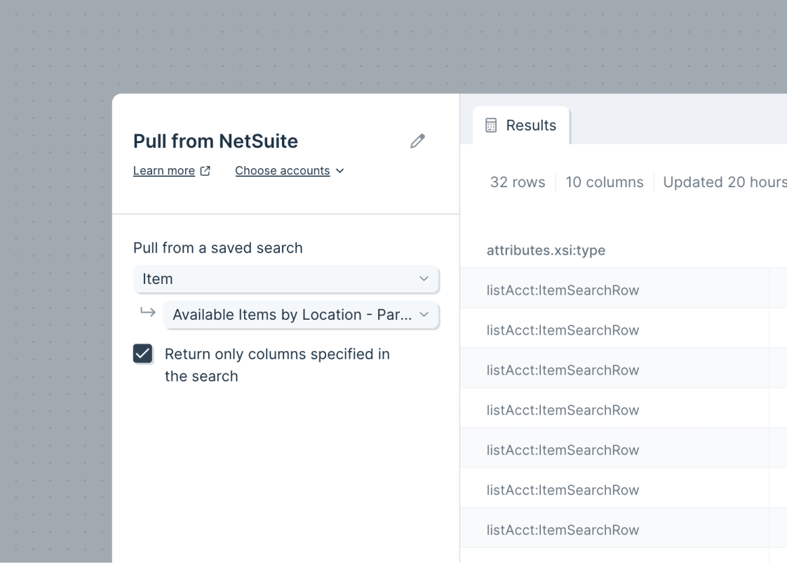Image resolution: width=787 pixels, height=563 pixels.
Task: Click the external link icon beside Learn more
Action: pyautogui.click(x=205, y=170)
